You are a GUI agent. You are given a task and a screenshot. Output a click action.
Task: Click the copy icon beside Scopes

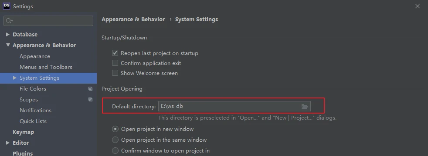click(x=90, y=100)
